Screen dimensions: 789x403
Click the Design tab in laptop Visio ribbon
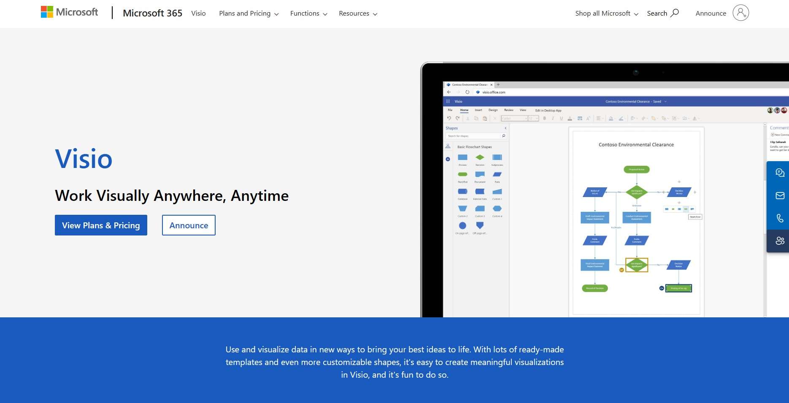pos(493,110)
